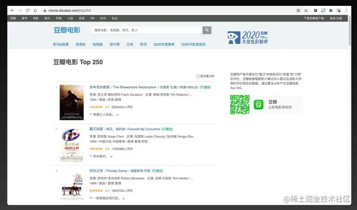Open 音乐 in the top dark bar
Screen dimensions: 357x210
(x=47, y=18)
